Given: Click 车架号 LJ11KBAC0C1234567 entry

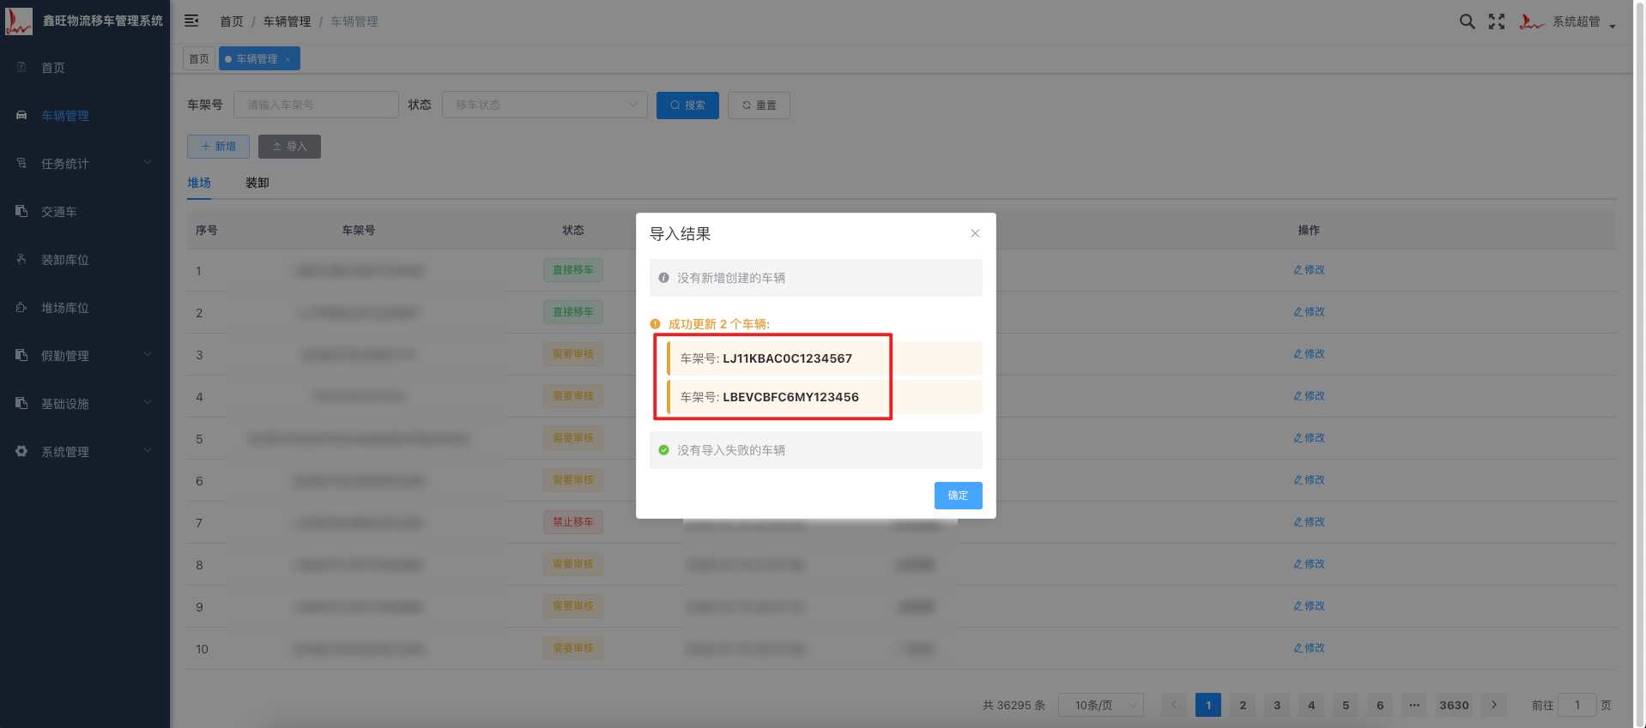Looking at the screenshot, I should click(825, 358).
